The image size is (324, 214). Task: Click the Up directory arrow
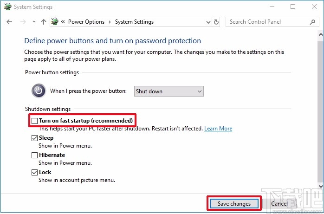(x=44, y=22)
